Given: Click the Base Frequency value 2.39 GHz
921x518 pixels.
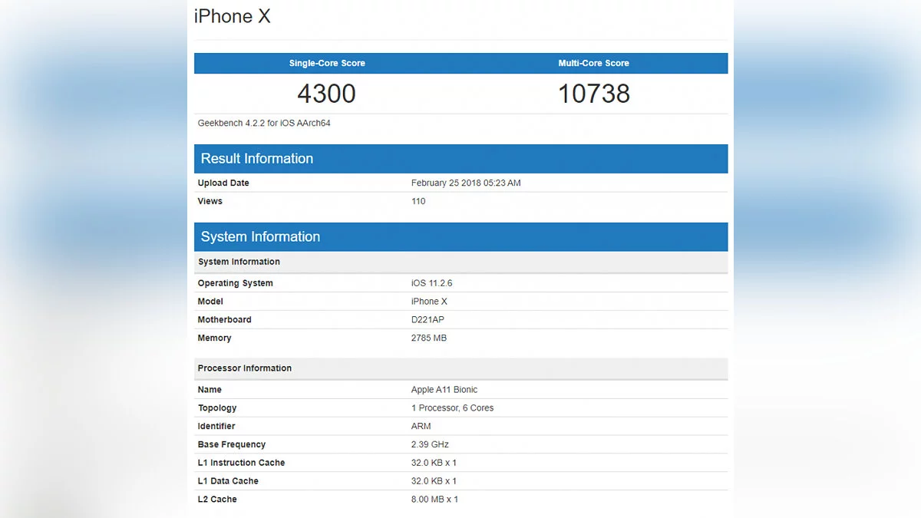Looking at the screenshot, I should [430, 444].
